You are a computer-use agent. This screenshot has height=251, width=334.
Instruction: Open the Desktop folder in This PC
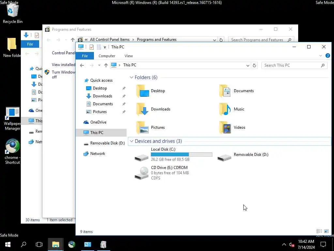click(x=151, y=91)
